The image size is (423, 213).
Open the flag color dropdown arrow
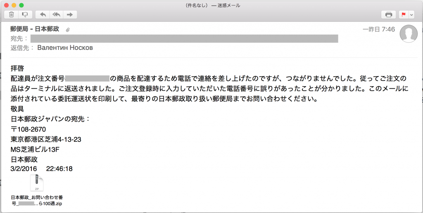pos(411,15)
